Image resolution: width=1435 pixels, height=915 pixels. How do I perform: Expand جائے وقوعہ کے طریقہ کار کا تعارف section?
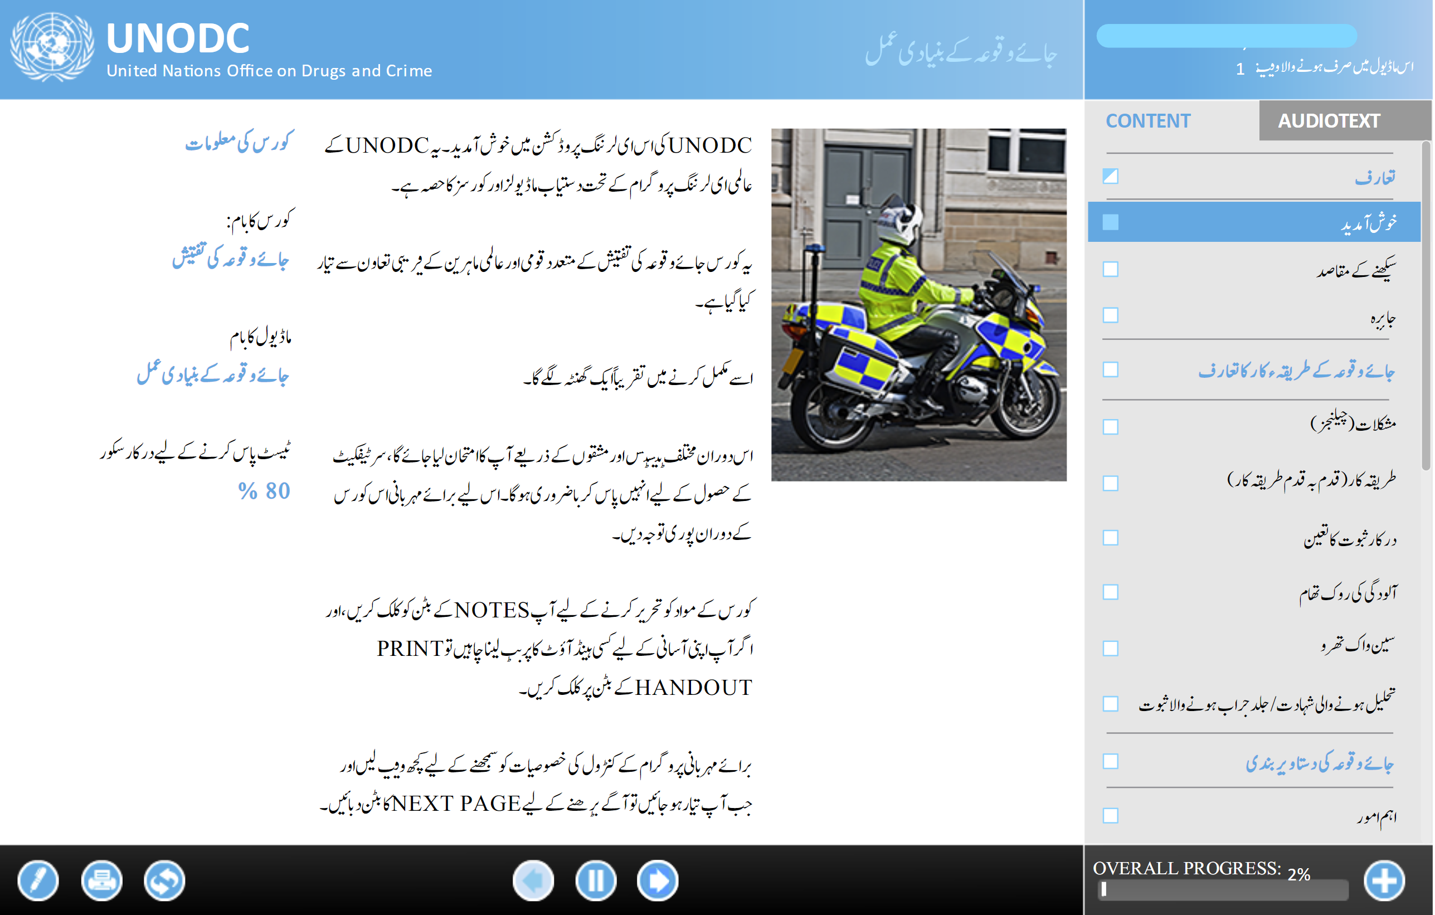(1296, 371)
